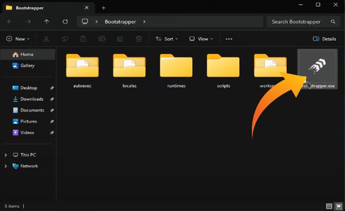345x211 pixels.
Task: Click the Share icon in toolbar
Action: pyautogui.click(x=120, y=39)
